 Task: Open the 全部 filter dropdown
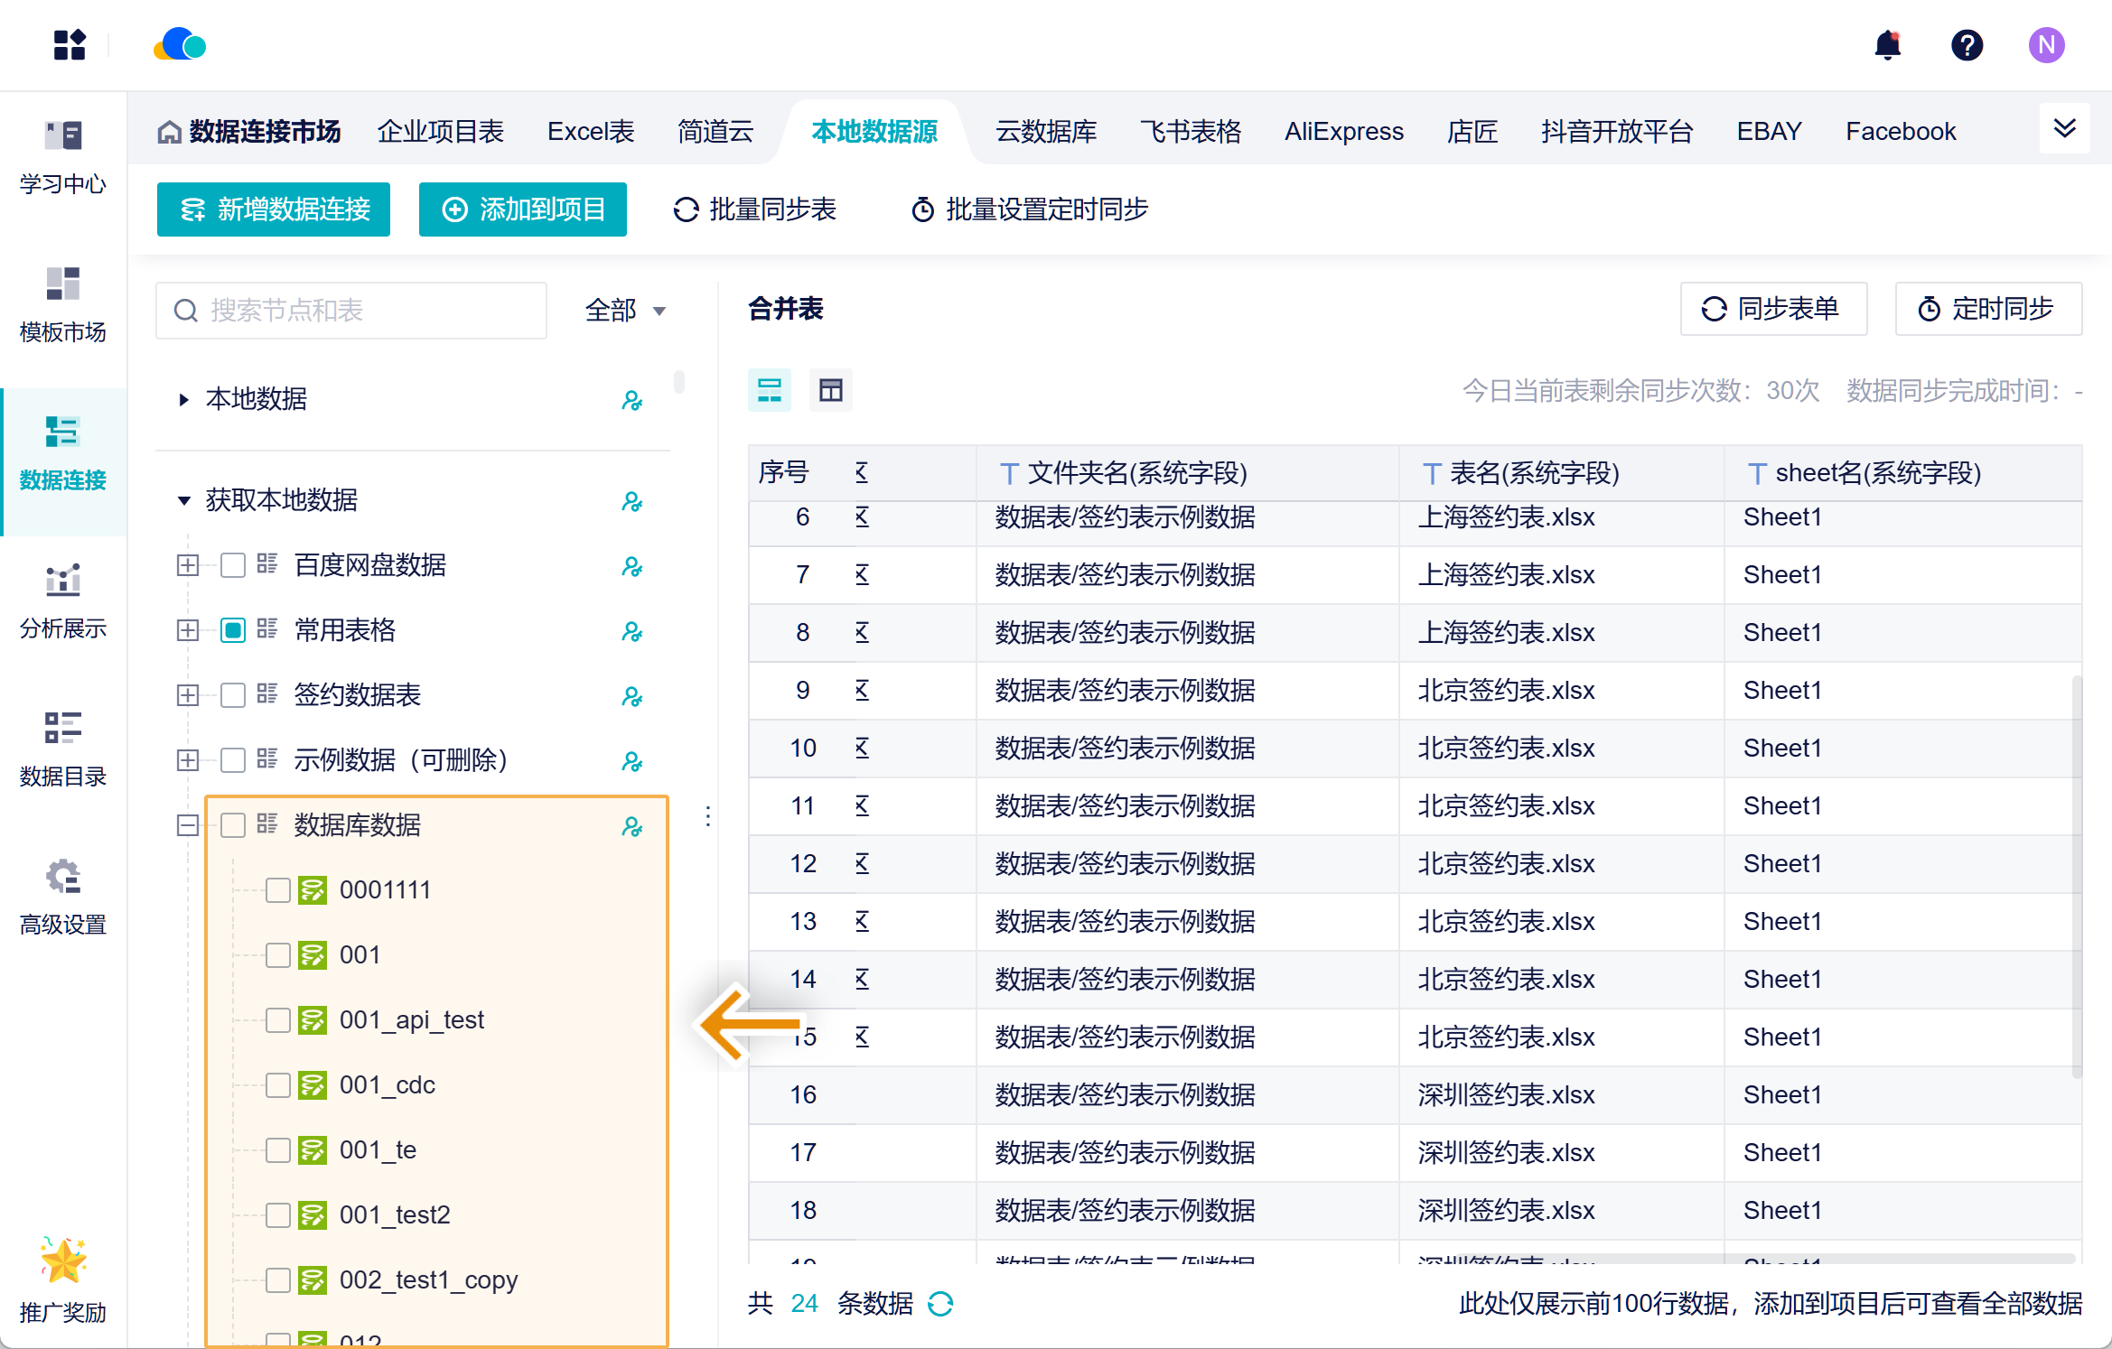(x=623, y=310)
